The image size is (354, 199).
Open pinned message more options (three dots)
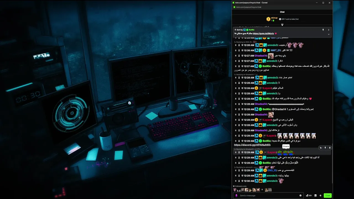[329, 30]
